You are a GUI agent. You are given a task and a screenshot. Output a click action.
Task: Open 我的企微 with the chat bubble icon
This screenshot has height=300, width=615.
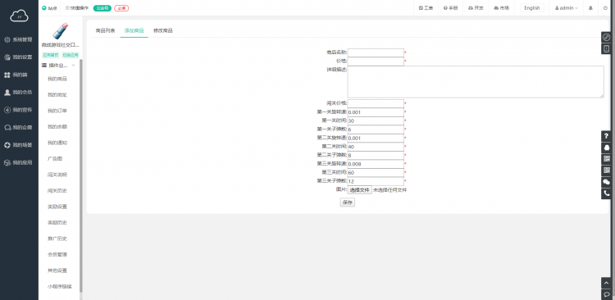coord(18,127)
